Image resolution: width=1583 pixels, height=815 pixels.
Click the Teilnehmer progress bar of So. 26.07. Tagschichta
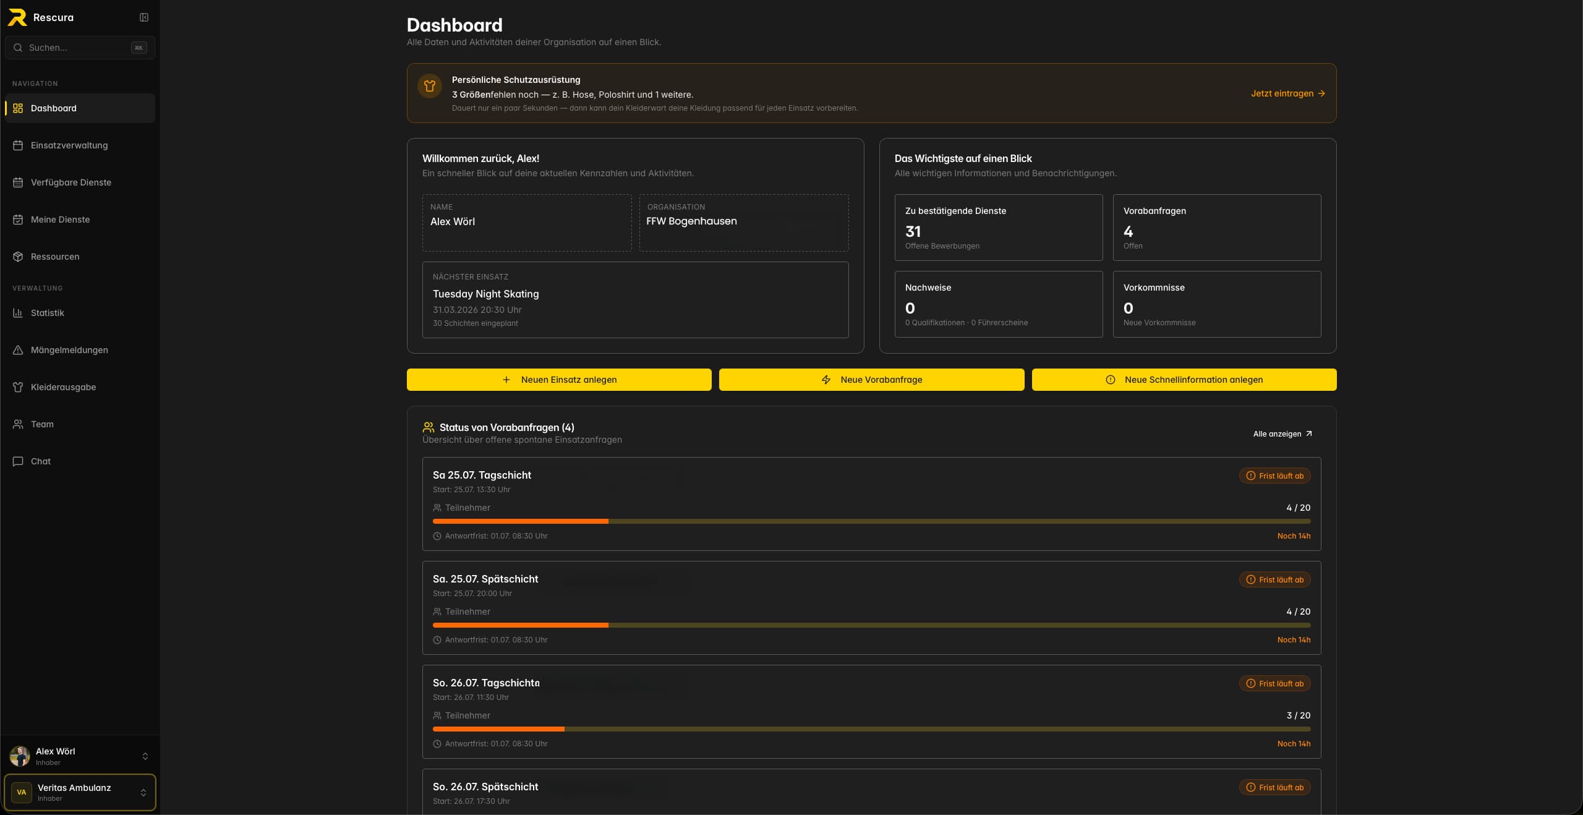tap(872, 729)
